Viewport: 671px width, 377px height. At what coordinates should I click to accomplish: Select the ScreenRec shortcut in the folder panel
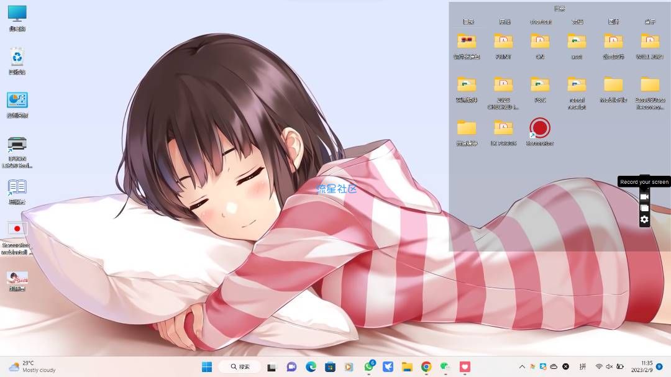coord(540,132)
